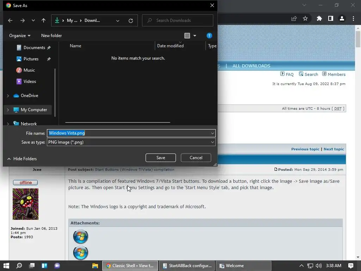Screen dimensions: 361x271
Task: Open File Explorer from the taskbar
Action: 95,266
